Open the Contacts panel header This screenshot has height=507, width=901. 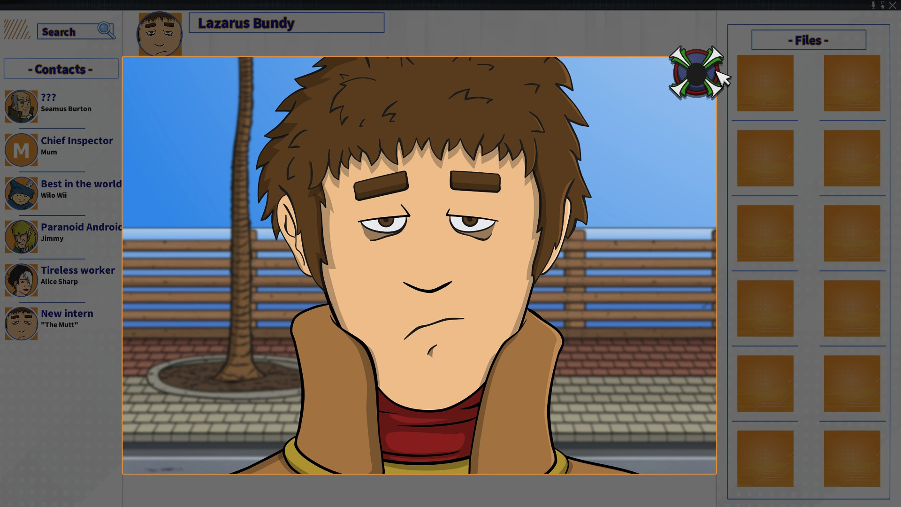click(61, 69)
